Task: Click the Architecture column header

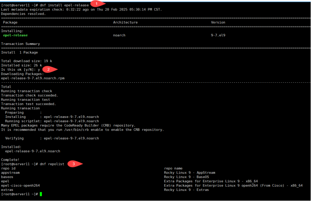Action: (125, 22)
